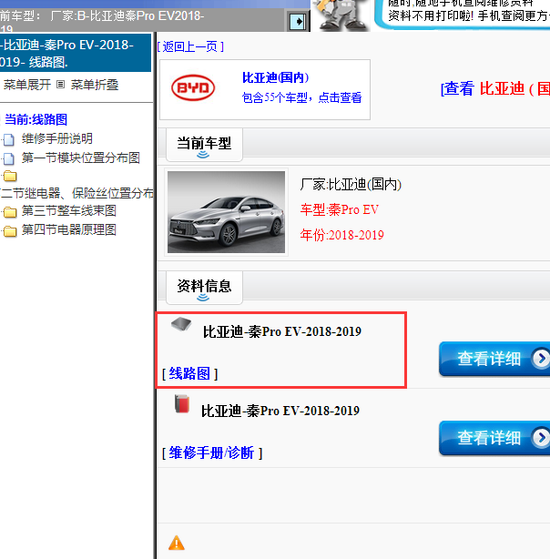Click the arrow button in the top header bar

point(298,22)
